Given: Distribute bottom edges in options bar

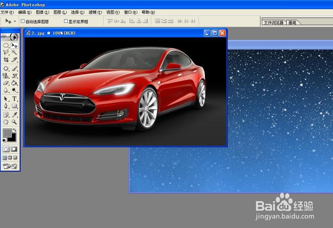Looking at the screenshot, I should click(x=170, y=21).
